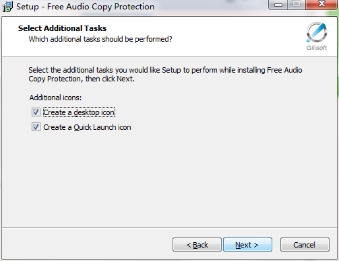Toggle option via 'Create a Quick Launch icon' label
Image resolution: width=339 pixels, height=261 pixels.
click(87, 127)
